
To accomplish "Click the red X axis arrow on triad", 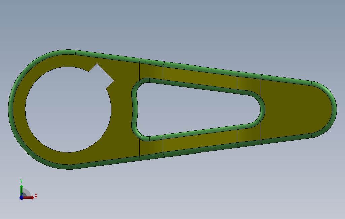I will [29, 198].
